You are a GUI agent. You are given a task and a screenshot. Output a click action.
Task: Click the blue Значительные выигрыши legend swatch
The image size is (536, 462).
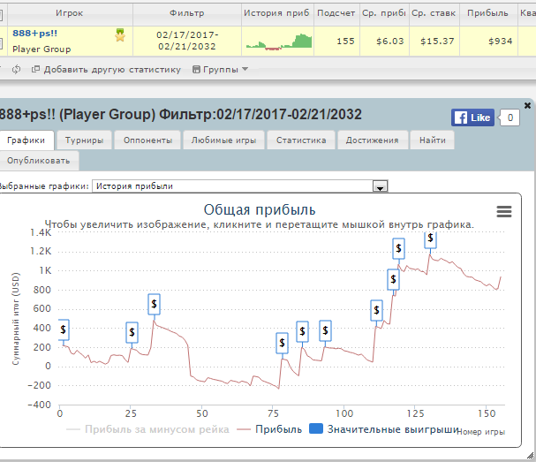316,428
